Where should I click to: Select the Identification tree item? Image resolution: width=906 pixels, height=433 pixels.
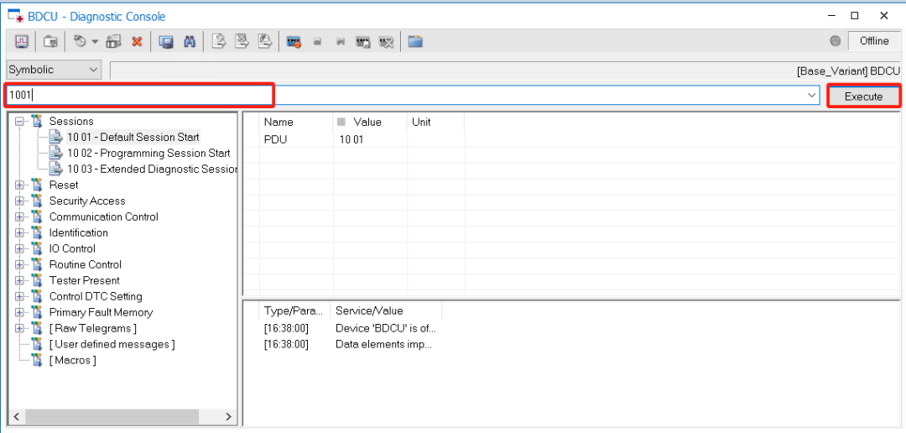(79, 233)
